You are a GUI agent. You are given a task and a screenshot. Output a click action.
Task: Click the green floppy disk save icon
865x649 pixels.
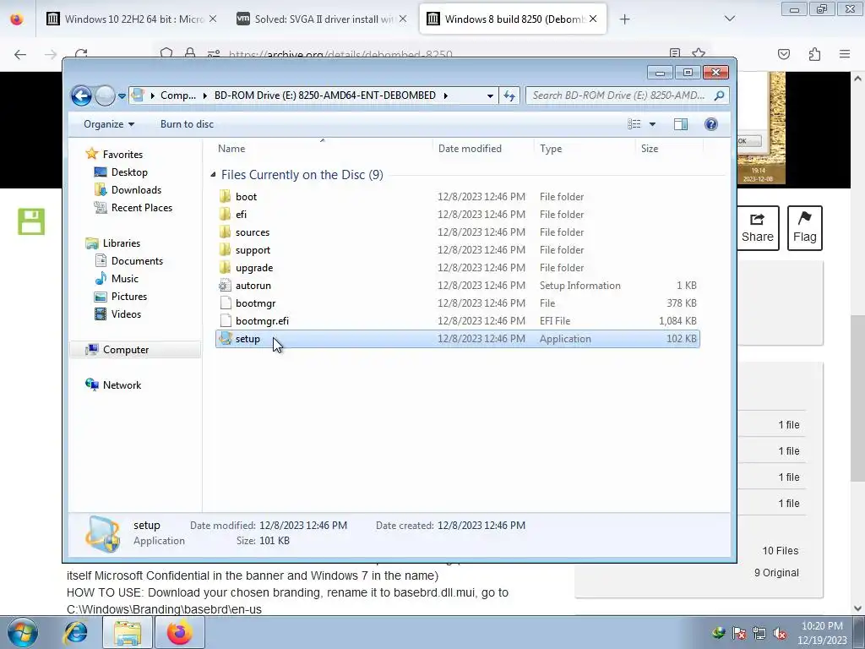click(31, 222)
